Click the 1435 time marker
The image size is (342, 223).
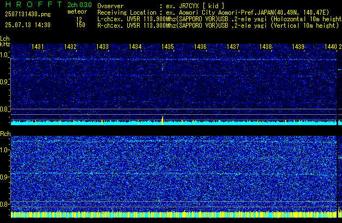(x=167, y=47)
